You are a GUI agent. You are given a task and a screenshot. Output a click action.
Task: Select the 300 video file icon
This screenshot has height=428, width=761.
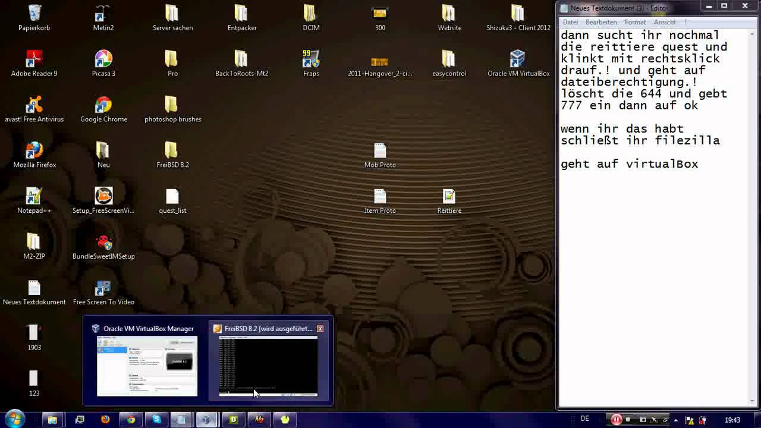click(380, 17)
